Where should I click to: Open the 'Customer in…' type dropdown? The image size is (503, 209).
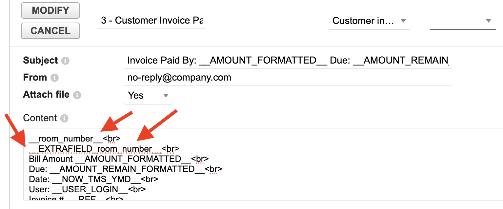click(369, 21)
